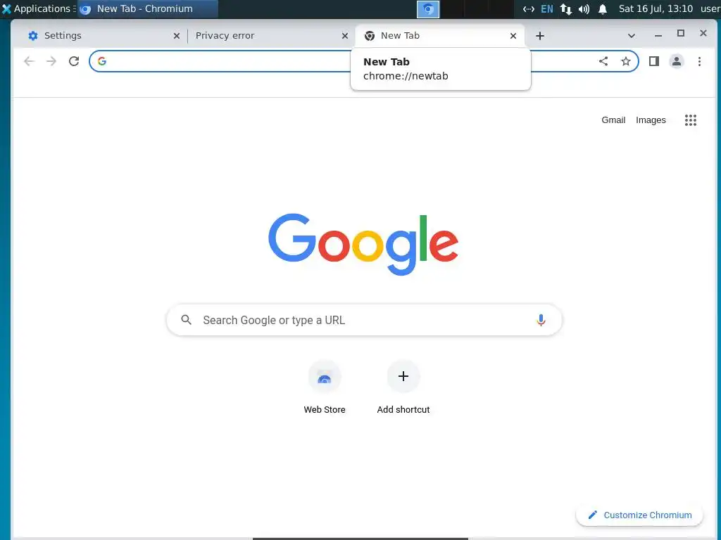The width and height of the screenshot is (721, 540).
Task: Click magnifier icon in search box
Action: (x=186, y=320)
